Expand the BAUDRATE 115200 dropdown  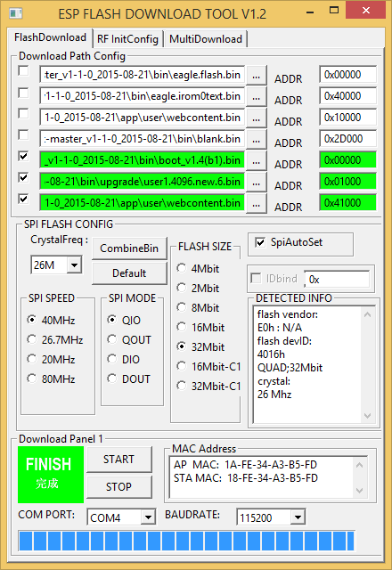pyautogui.click(x=298, y=517)
